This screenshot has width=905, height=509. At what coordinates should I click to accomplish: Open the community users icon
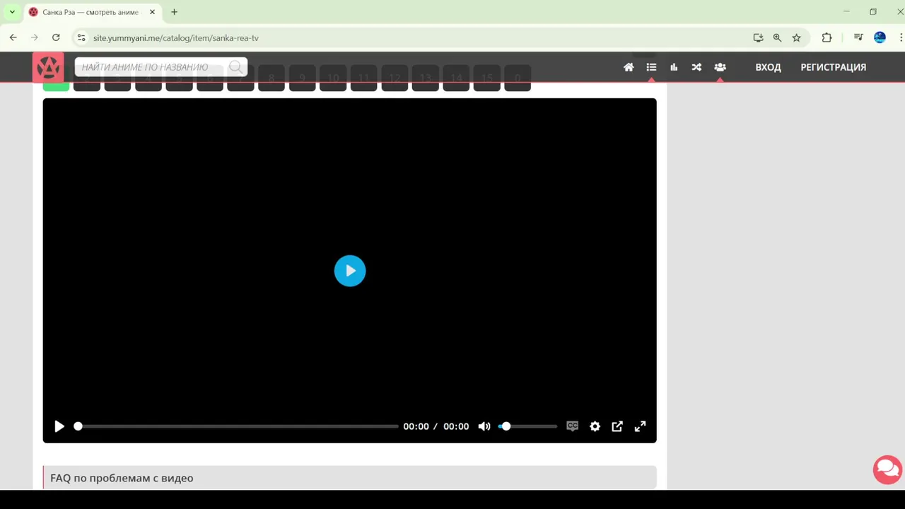pos(720,67)
